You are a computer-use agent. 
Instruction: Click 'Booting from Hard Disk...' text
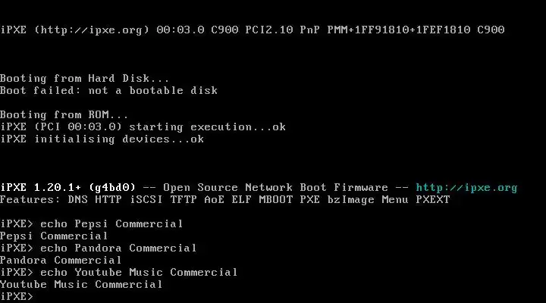[x=85, y=79]
